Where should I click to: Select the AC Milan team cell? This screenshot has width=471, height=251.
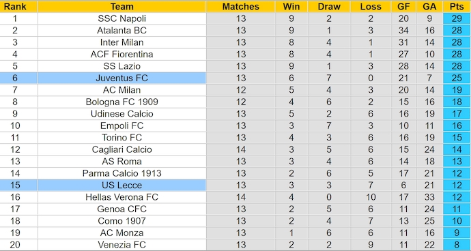tap(122, 90)
